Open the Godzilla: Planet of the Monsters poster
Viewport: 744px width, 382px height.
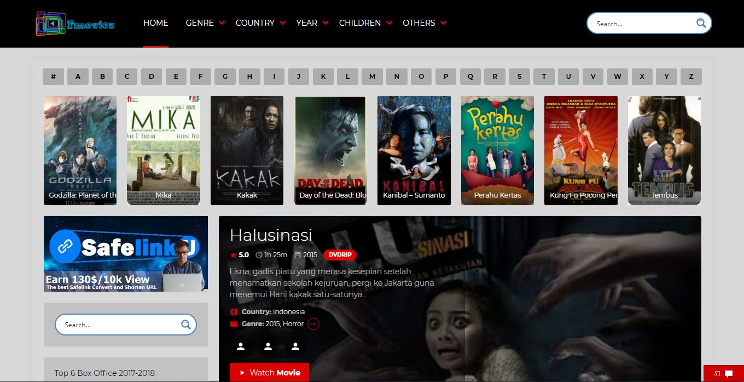(80, 151)
